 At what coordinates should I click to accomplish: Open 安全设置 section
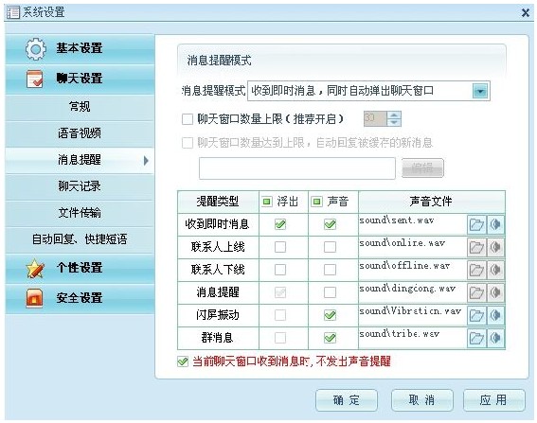[80, 298]
